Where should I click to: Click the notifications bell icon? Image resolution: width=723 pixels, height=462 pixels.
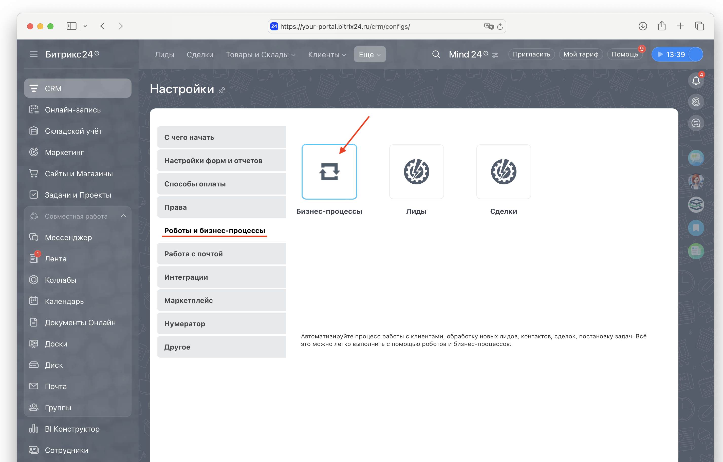pos(696,81)
